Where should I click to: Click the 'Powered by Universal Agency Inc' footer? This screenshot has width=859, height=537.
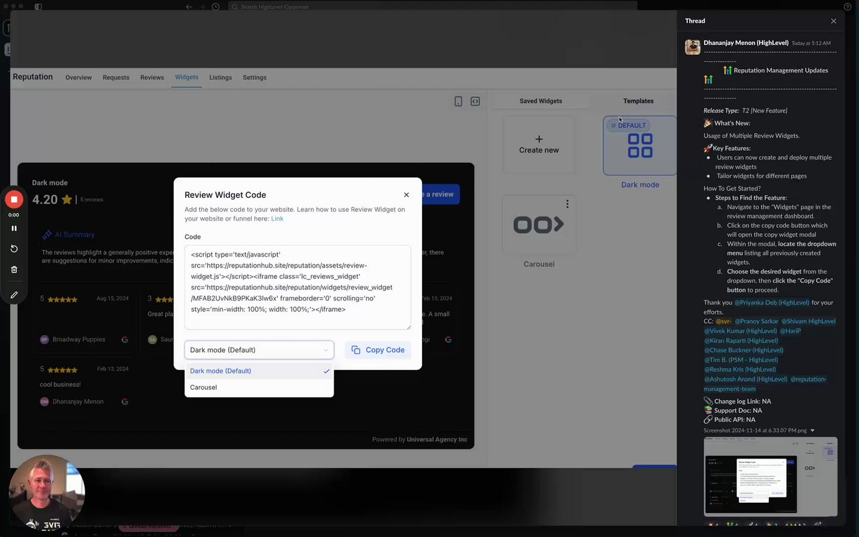419,440
